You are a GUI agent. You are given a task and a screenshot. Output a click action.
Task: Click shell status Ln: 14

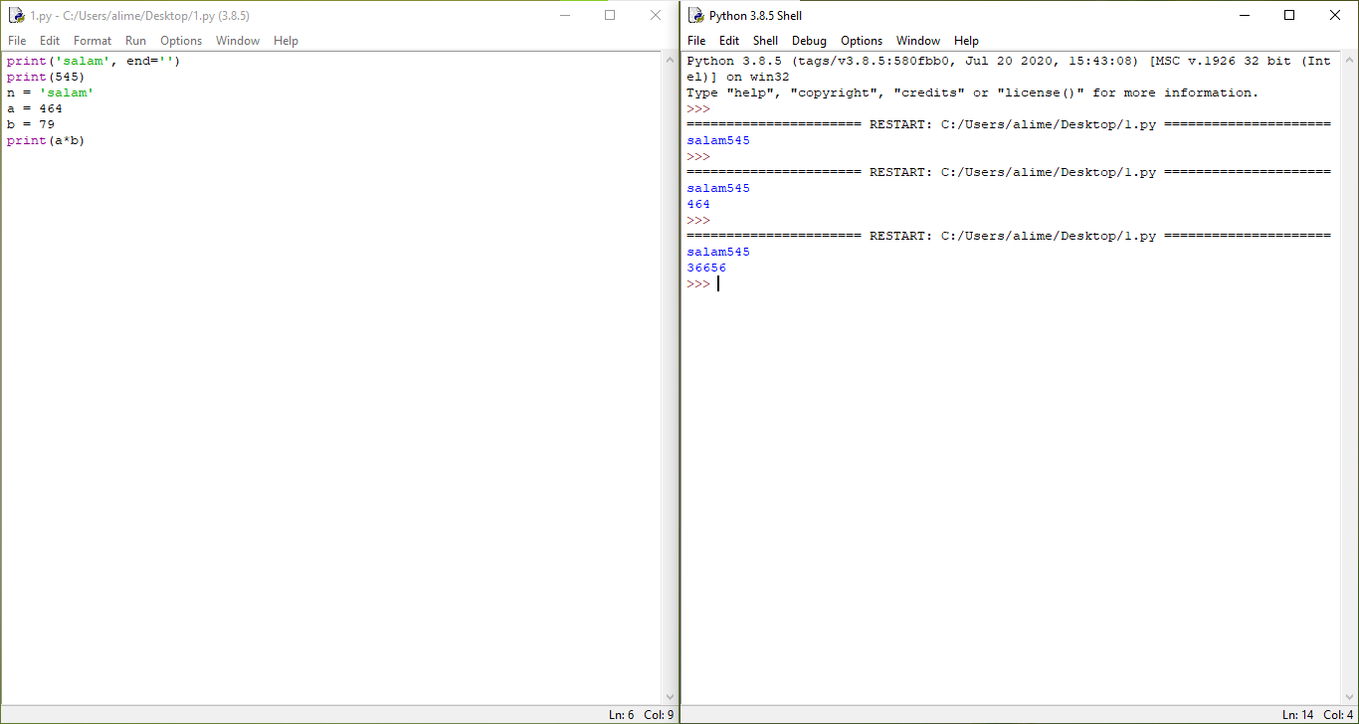click(x=1297, y=715)
